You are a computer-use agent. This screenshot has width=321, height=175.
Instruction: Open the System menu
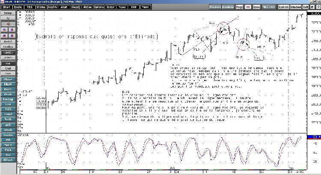pos(283,7)
